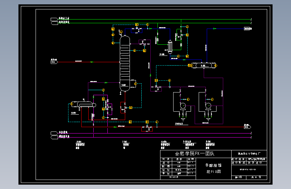Click the yellow instrument circle right of reflux drum

pos(216,66)
